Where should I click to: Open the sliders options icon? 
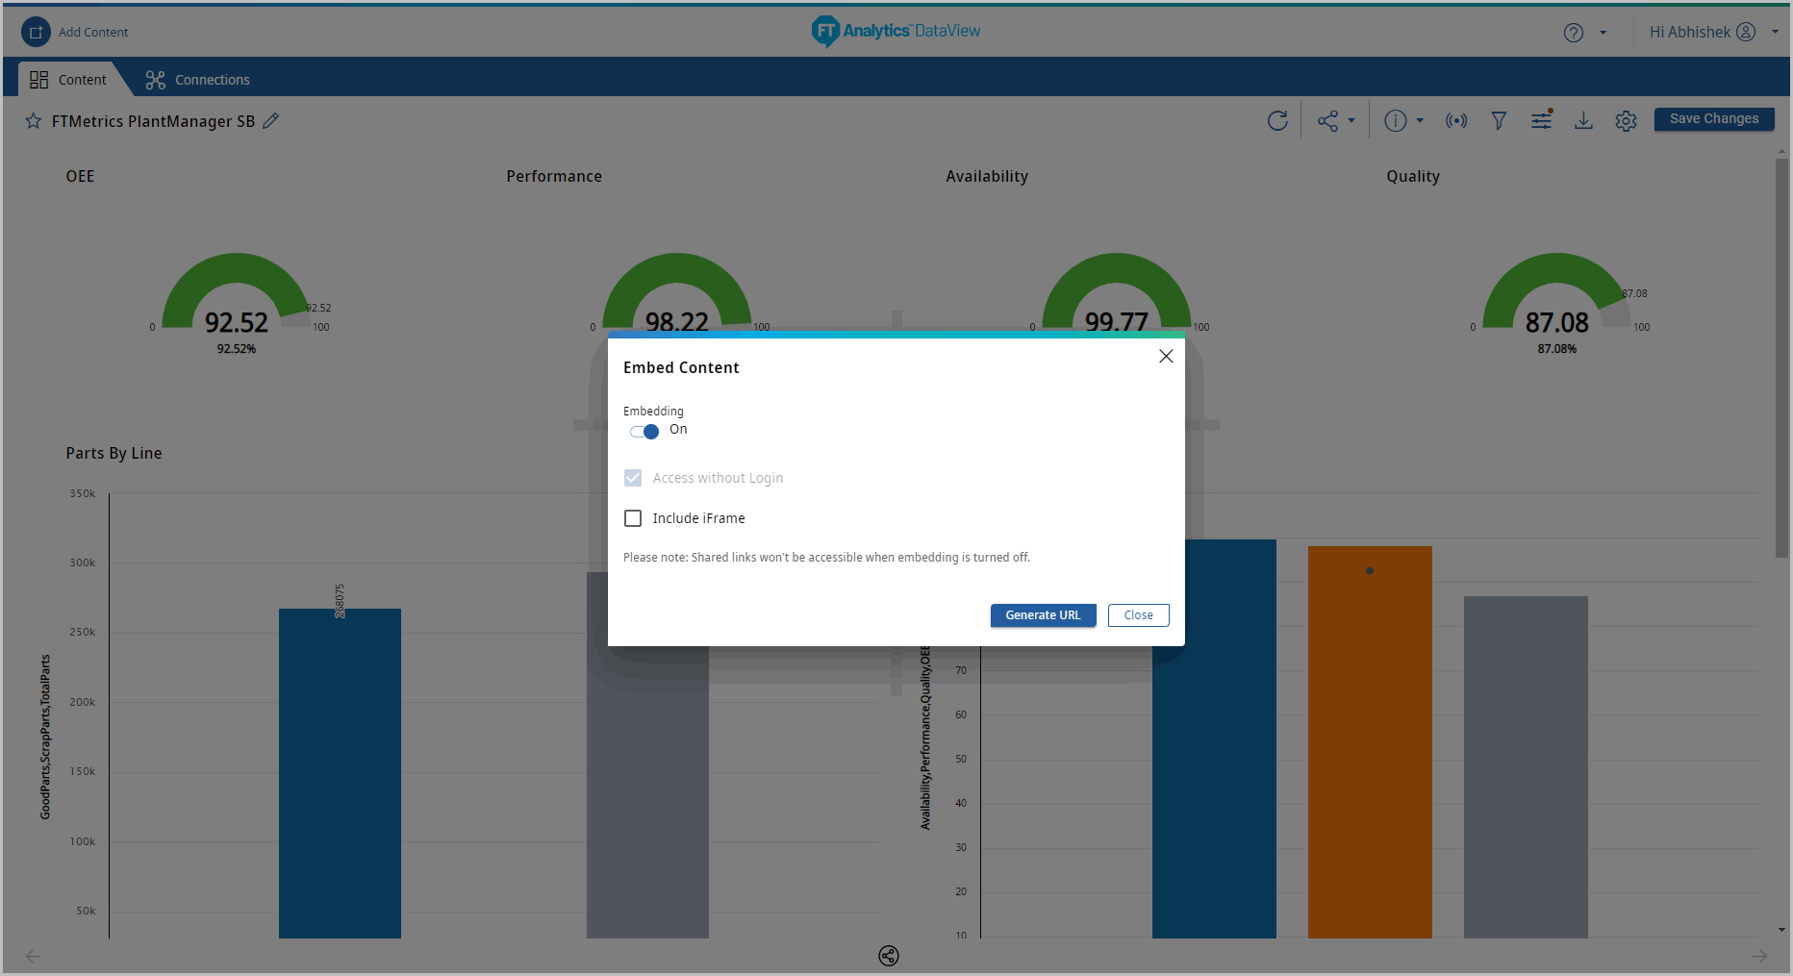click(1541, 120)
